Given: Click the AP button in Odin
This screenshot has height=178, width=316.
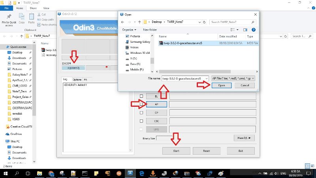Looking at the screenshot, I should click(x=156, y=104).
